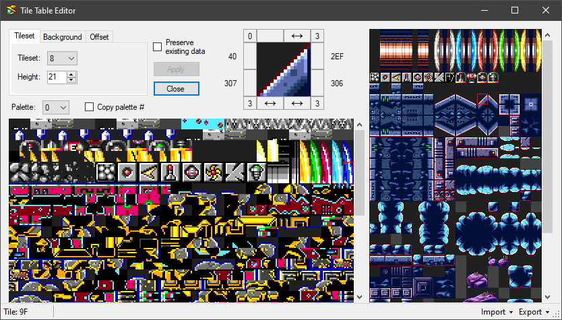562x320 pixels.
Task: Select the gray hatch door tile
Action: point(445,51)
